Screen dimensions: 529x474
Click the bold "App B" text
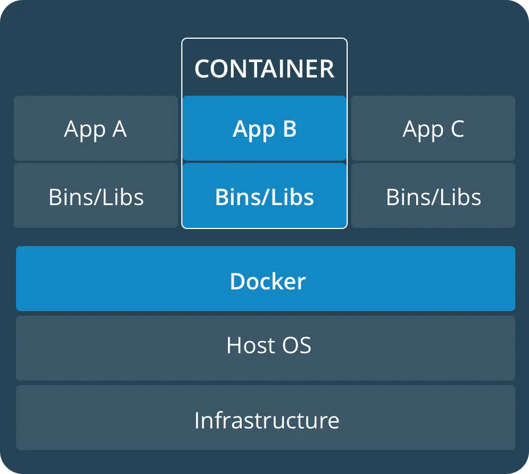tap(264, 129)
